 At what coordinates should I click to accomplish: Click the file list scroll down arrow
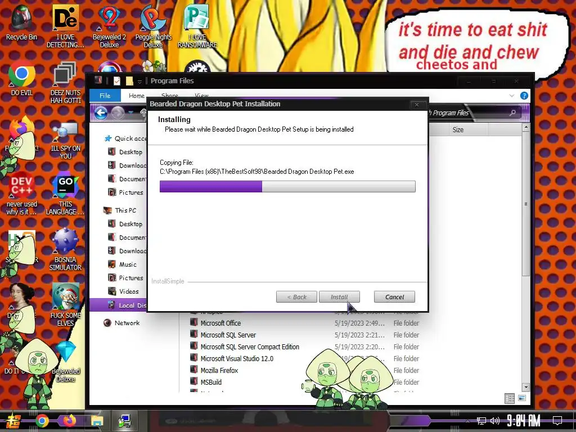pyautogui.click(x=526, y=387)
